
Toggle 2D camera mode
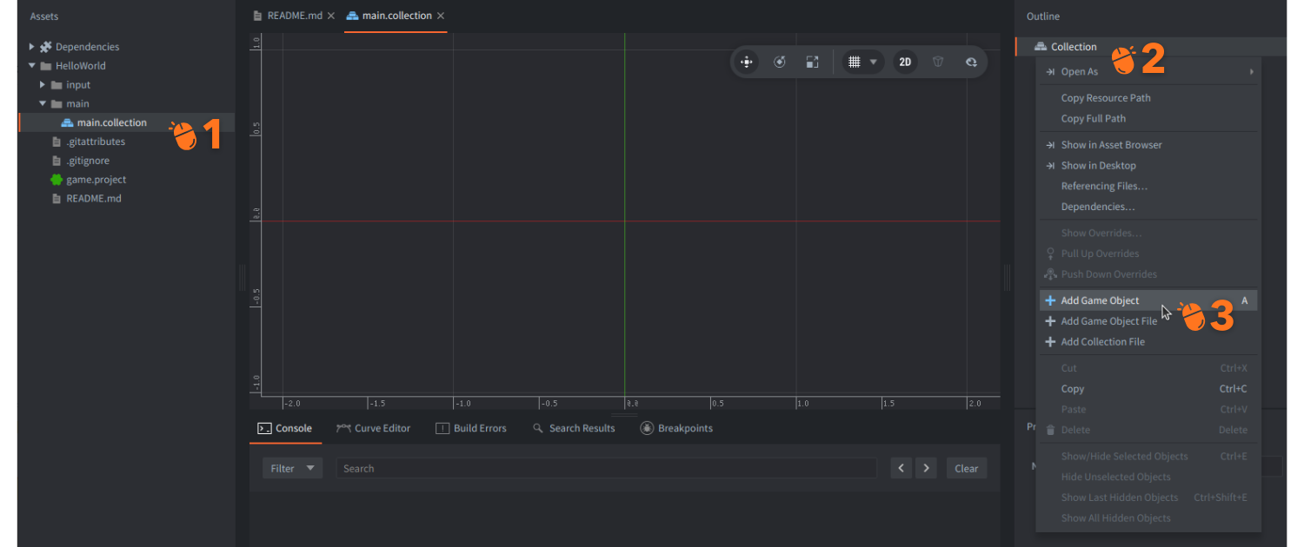(x=905, y=62)
